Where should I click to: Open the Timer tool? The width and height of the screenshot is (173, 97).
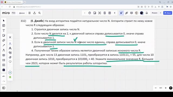[x=89, y=13]
